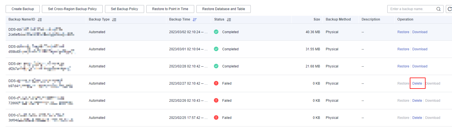The height and width of the screenshot is (129, 452).
Task: Delete the failed 2023/02/25 backup
Action: coord(417,118)
